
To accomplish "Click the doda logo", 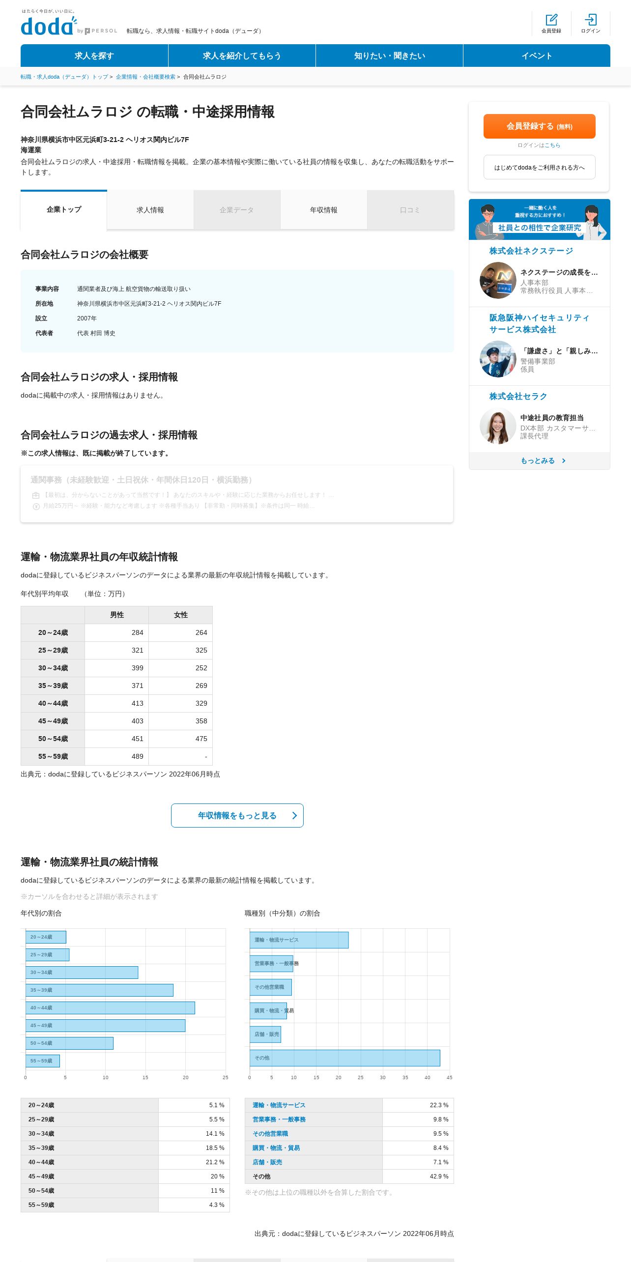I will click(x=49, y=26).
